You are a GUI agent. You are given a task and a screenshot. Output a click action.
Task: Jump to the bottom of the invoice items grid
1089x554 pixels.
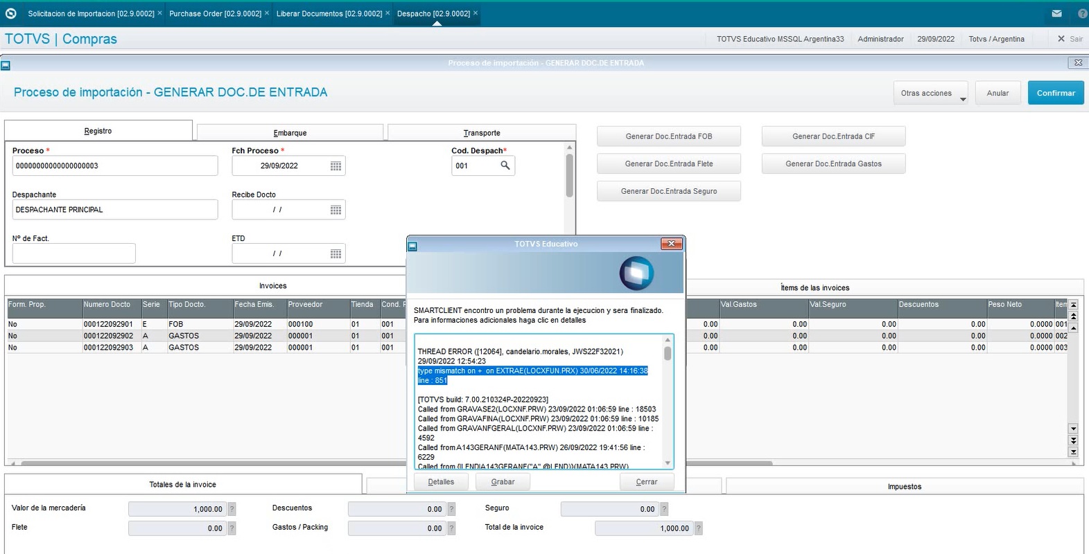[x=1073, y=452]
